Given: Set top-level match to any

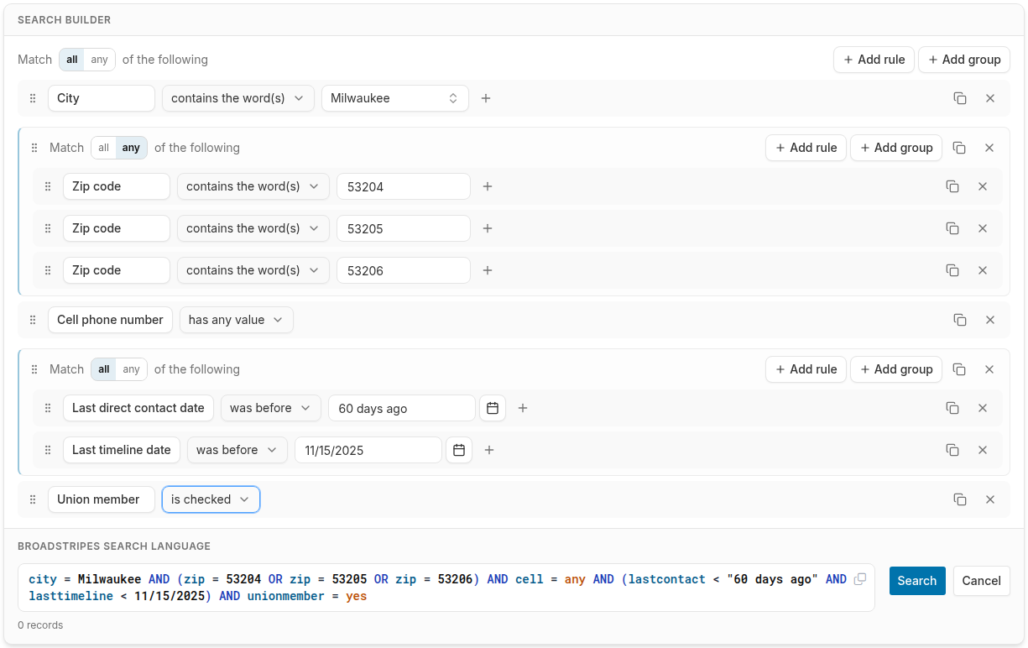Looking at the screenshot, I should pos(100,60).
